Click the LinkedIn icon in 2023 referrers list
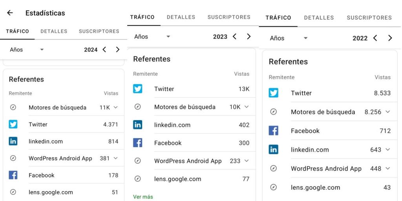Screen dimensions: 402x201 coord(138,125)
